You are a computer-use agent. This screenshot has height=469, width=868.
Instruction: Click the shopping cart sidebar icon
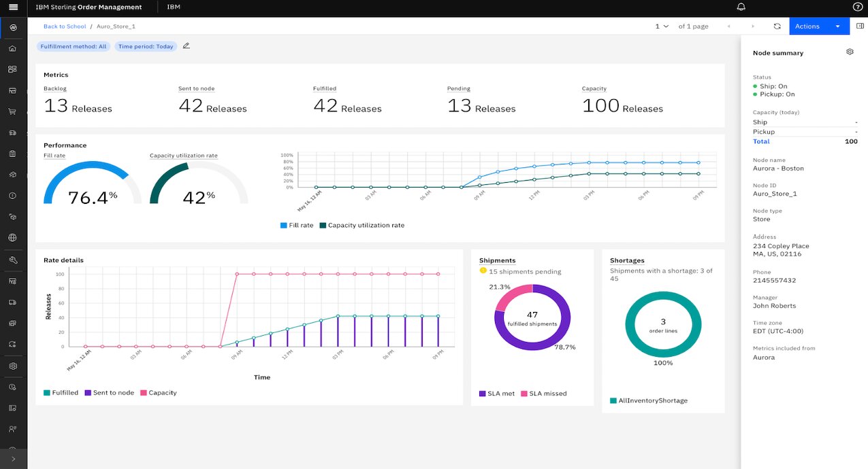[x=12, y=112]
